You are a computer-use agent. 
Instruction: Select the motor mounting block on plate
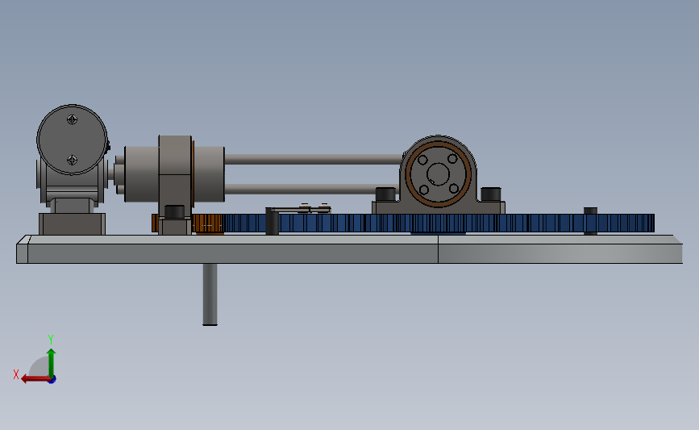(73, 224)
